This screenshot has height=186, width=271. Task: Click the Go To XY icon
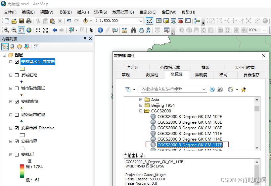148,30
